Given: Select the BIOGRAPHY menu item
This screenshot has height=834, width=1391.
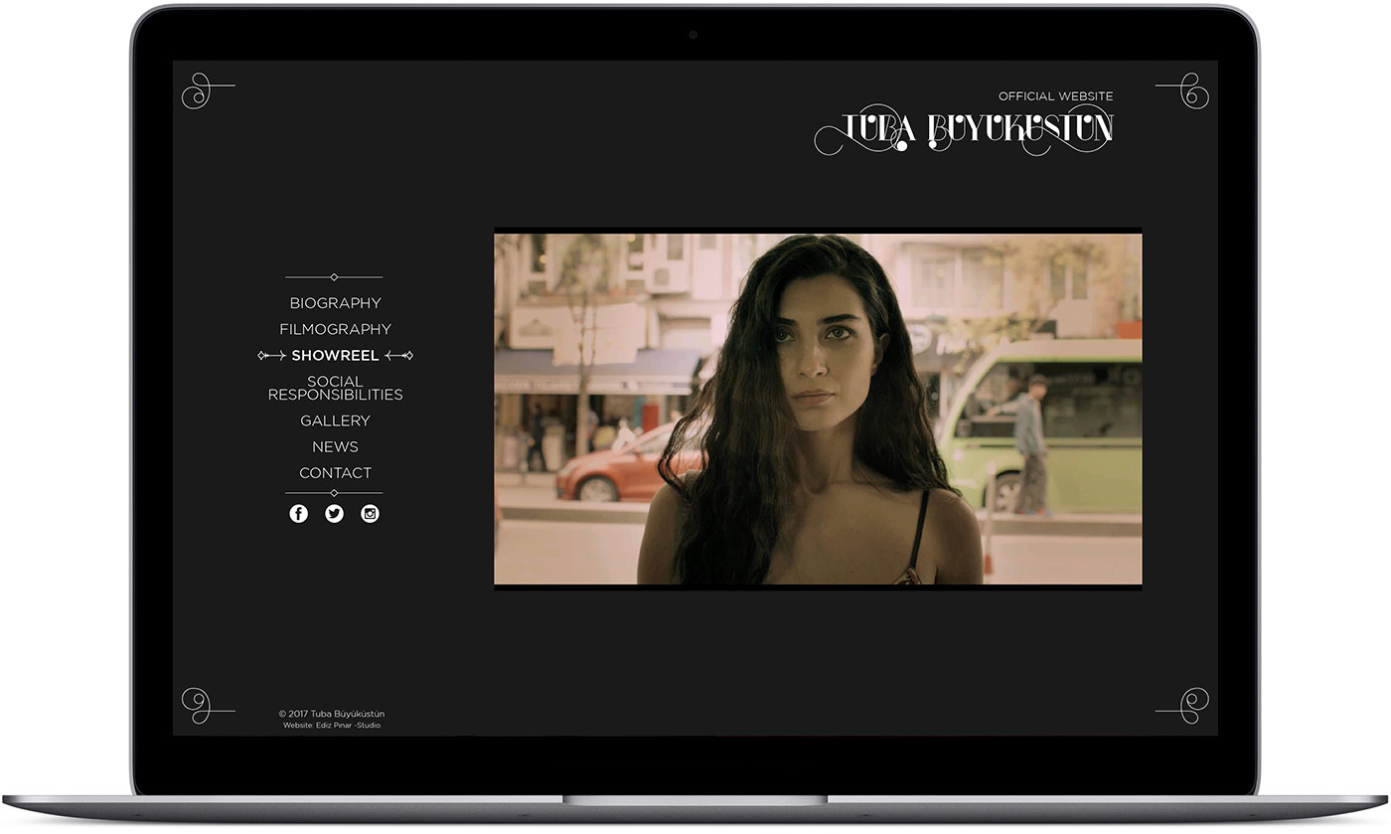Looking at the screenshot, I should coord(334,302).
